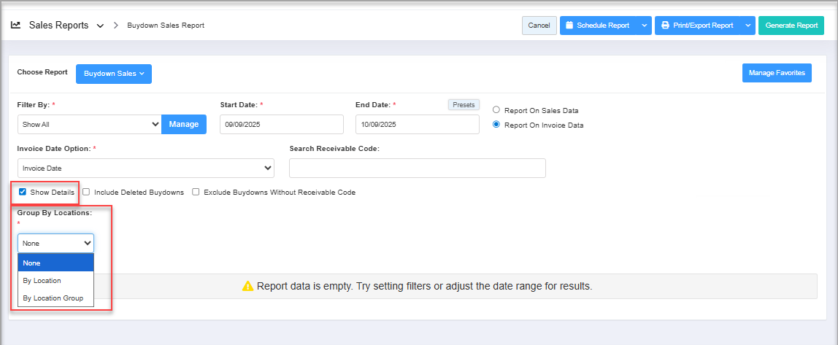This screenshot has width=838, height=345.
Task: Click the Manage Favorites button
Action: pos(776,73)
